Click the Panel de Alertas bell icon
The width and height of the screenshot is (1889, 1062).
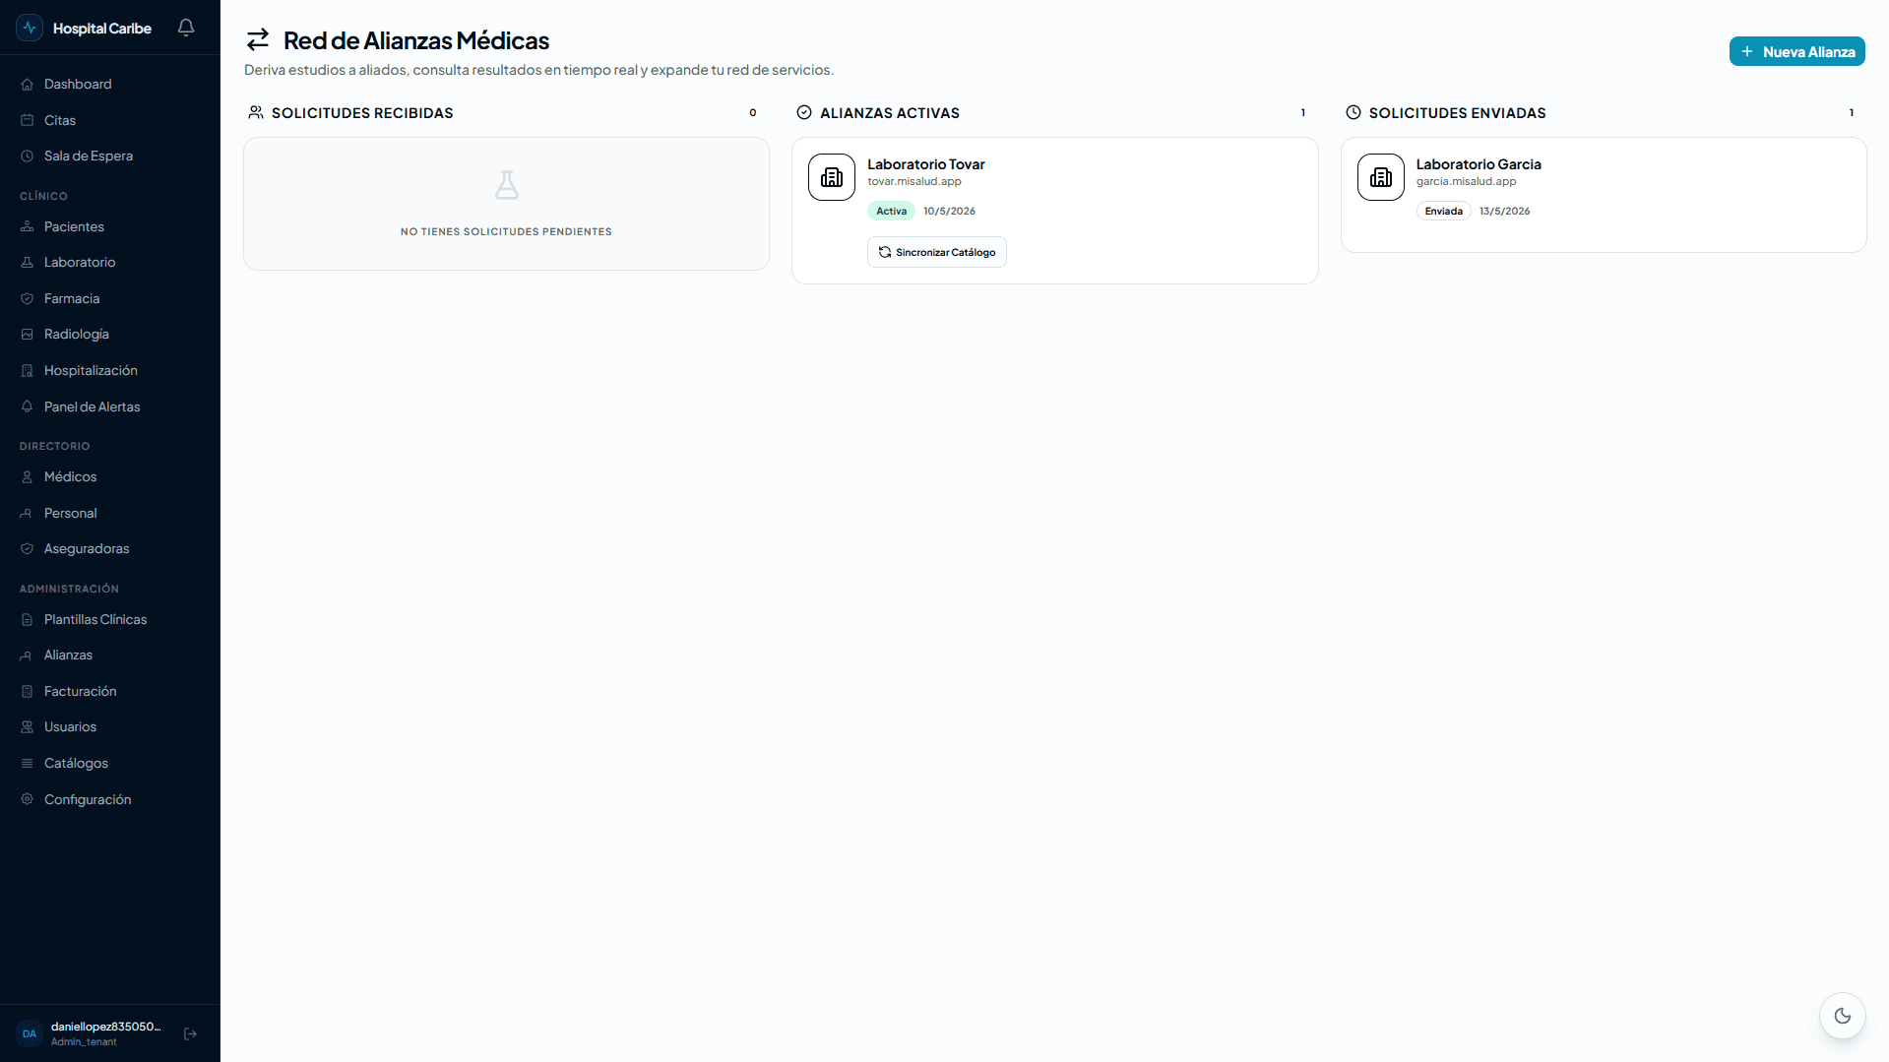click(28, 406)
